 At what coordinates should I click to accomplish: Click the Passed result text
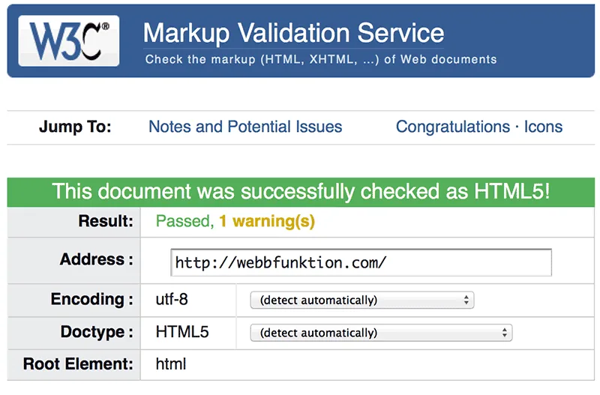tap(184, 221)
